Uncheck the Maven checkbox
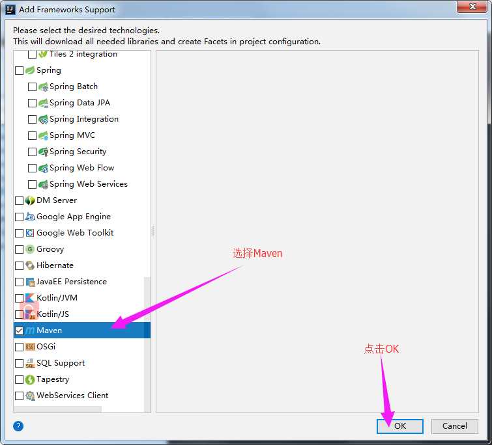492x445 pixels. [19, 330]
